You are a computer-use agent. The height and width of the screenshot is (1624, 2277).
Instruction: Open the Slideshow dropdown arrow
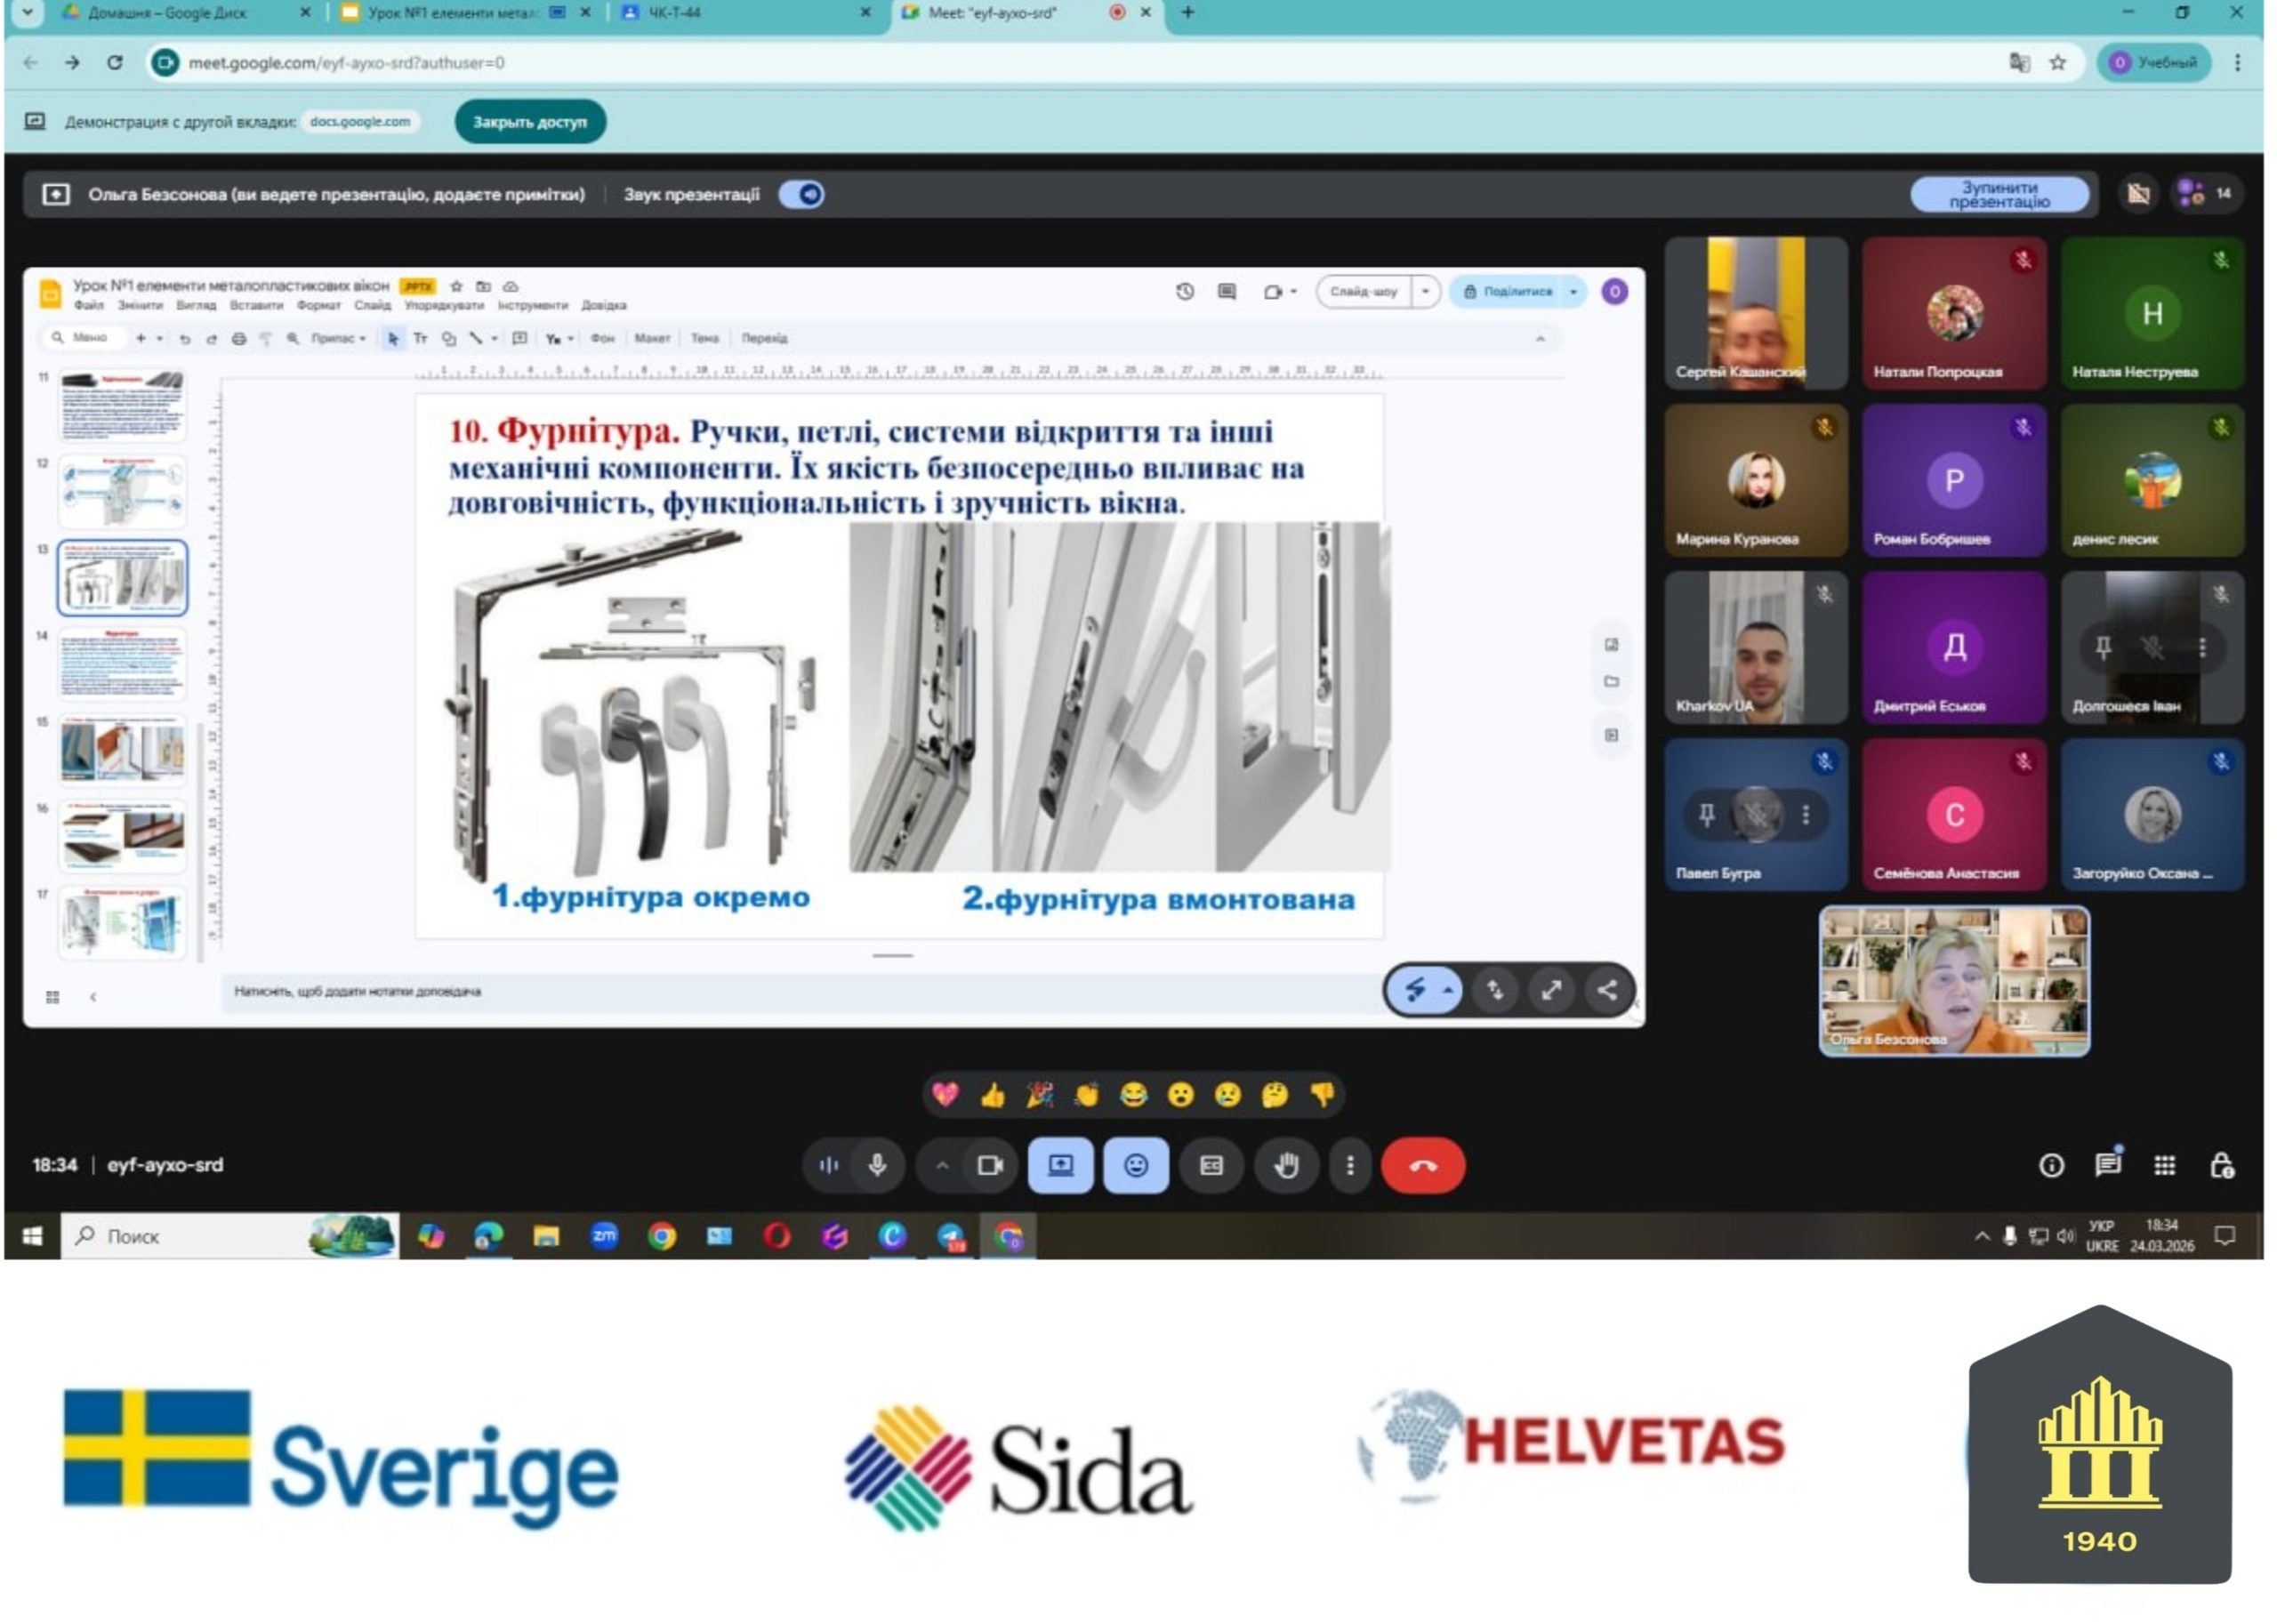[1424, 291]
